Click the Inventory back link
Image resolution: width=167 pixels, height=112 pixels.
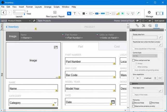click(12, 27)
